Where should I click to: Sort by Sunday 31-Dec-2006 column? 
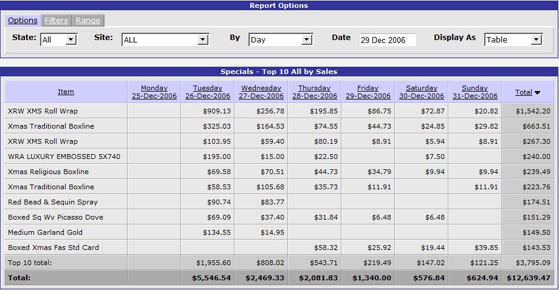point(475,92)
